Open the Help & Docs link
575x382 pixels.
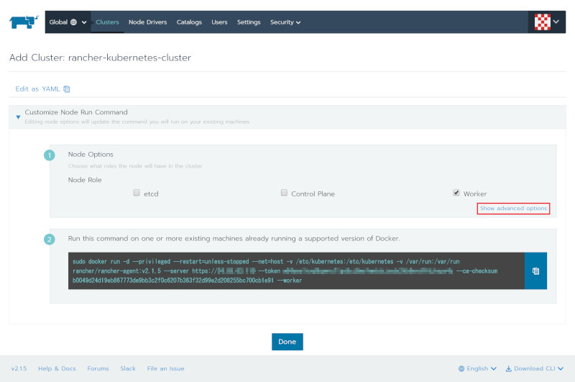(57, 368)
